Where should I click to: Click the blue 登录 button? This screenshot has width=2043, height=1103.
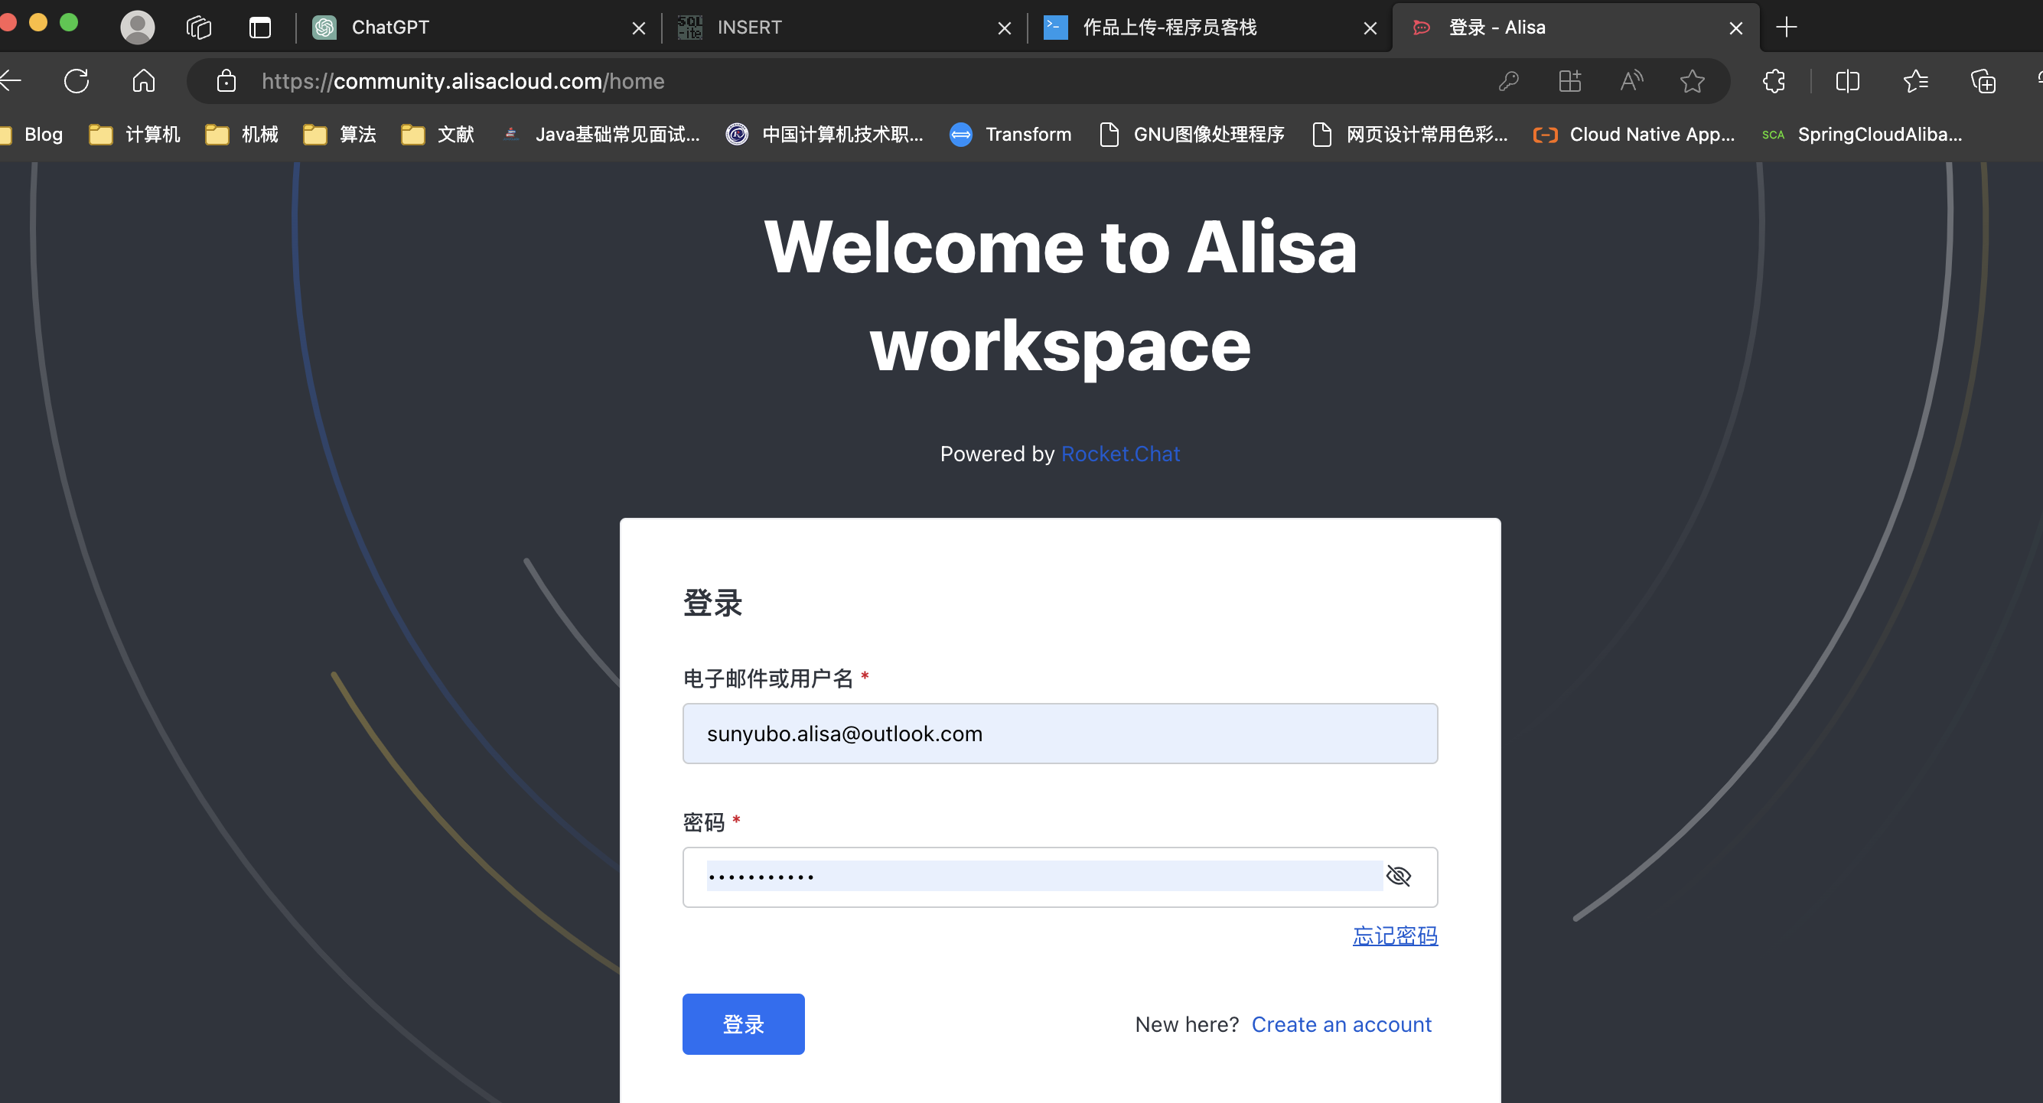(743, 1023)
